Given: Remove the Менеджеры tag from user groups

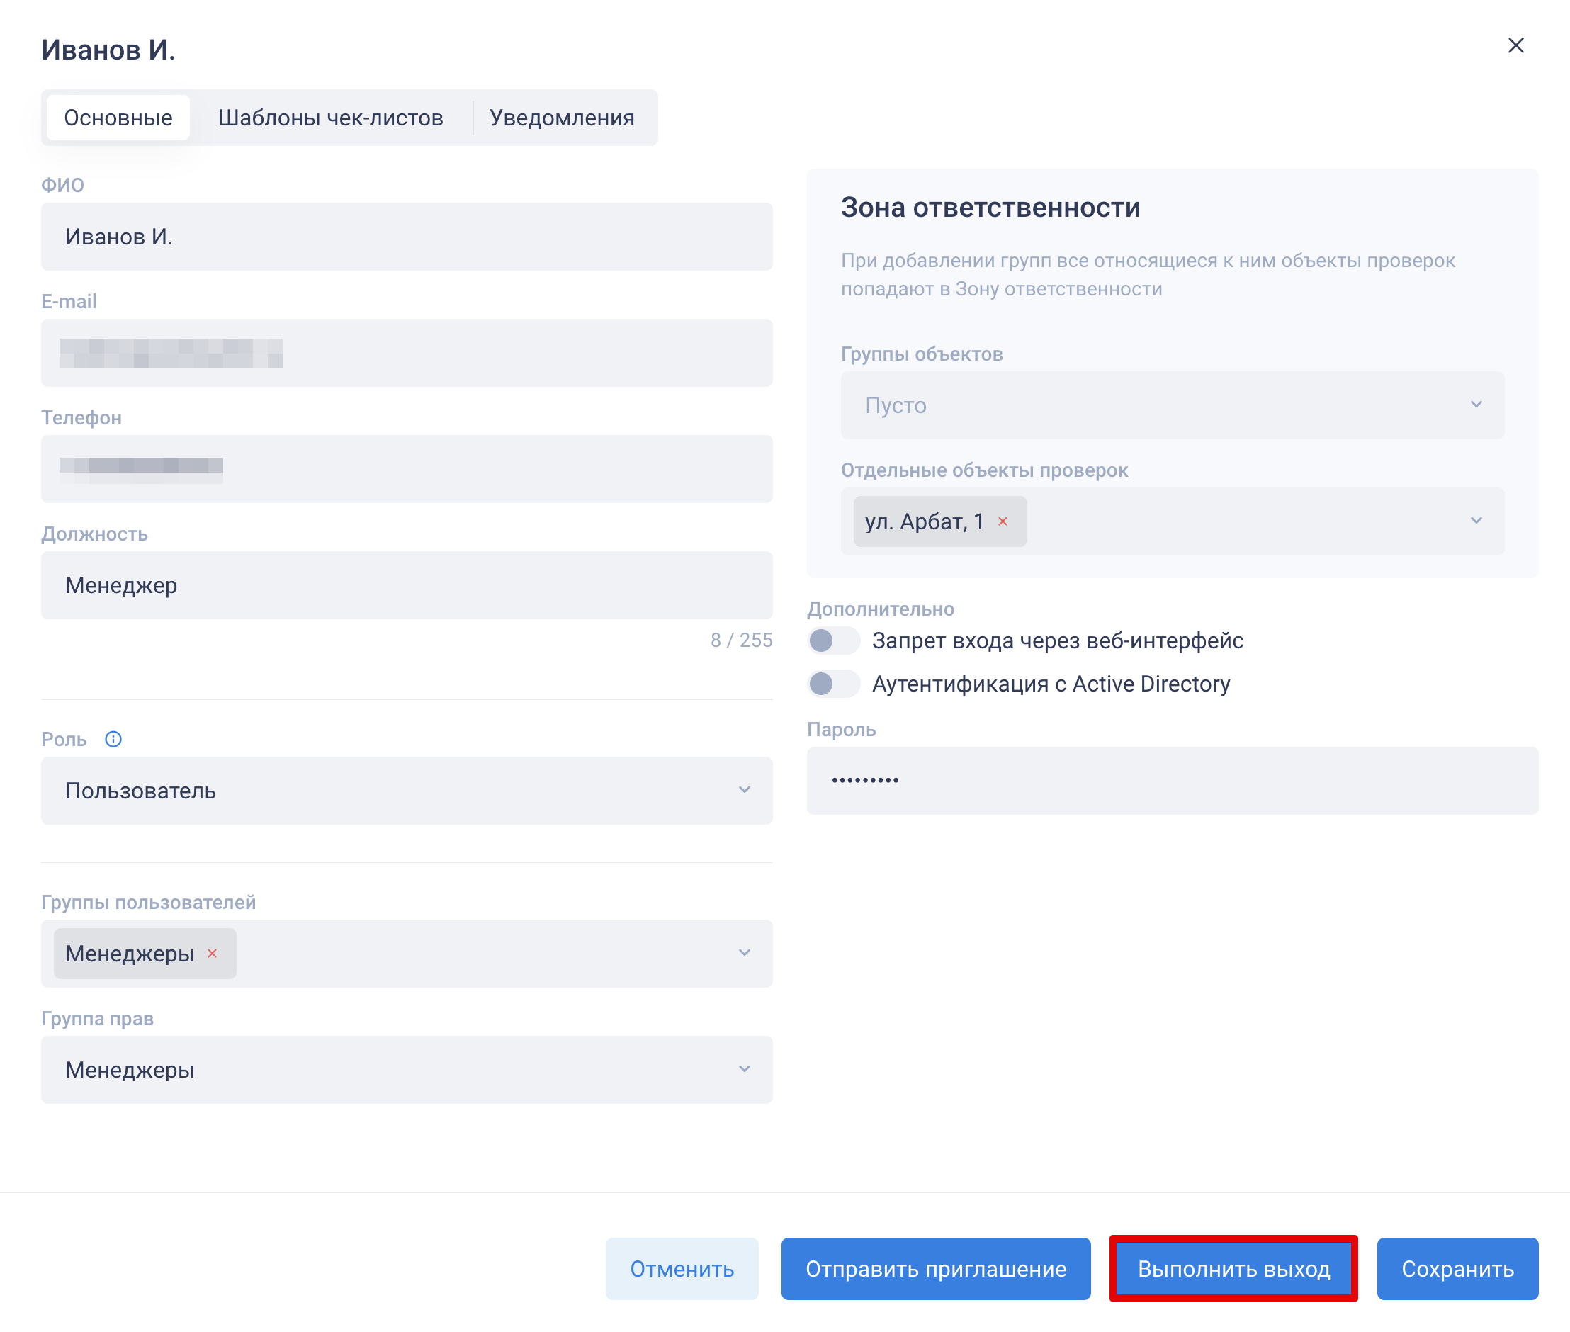Looking at the screenshot, I should [x=213, y=953].
